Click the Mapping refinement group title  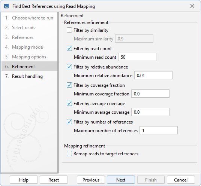click(85, 146)
